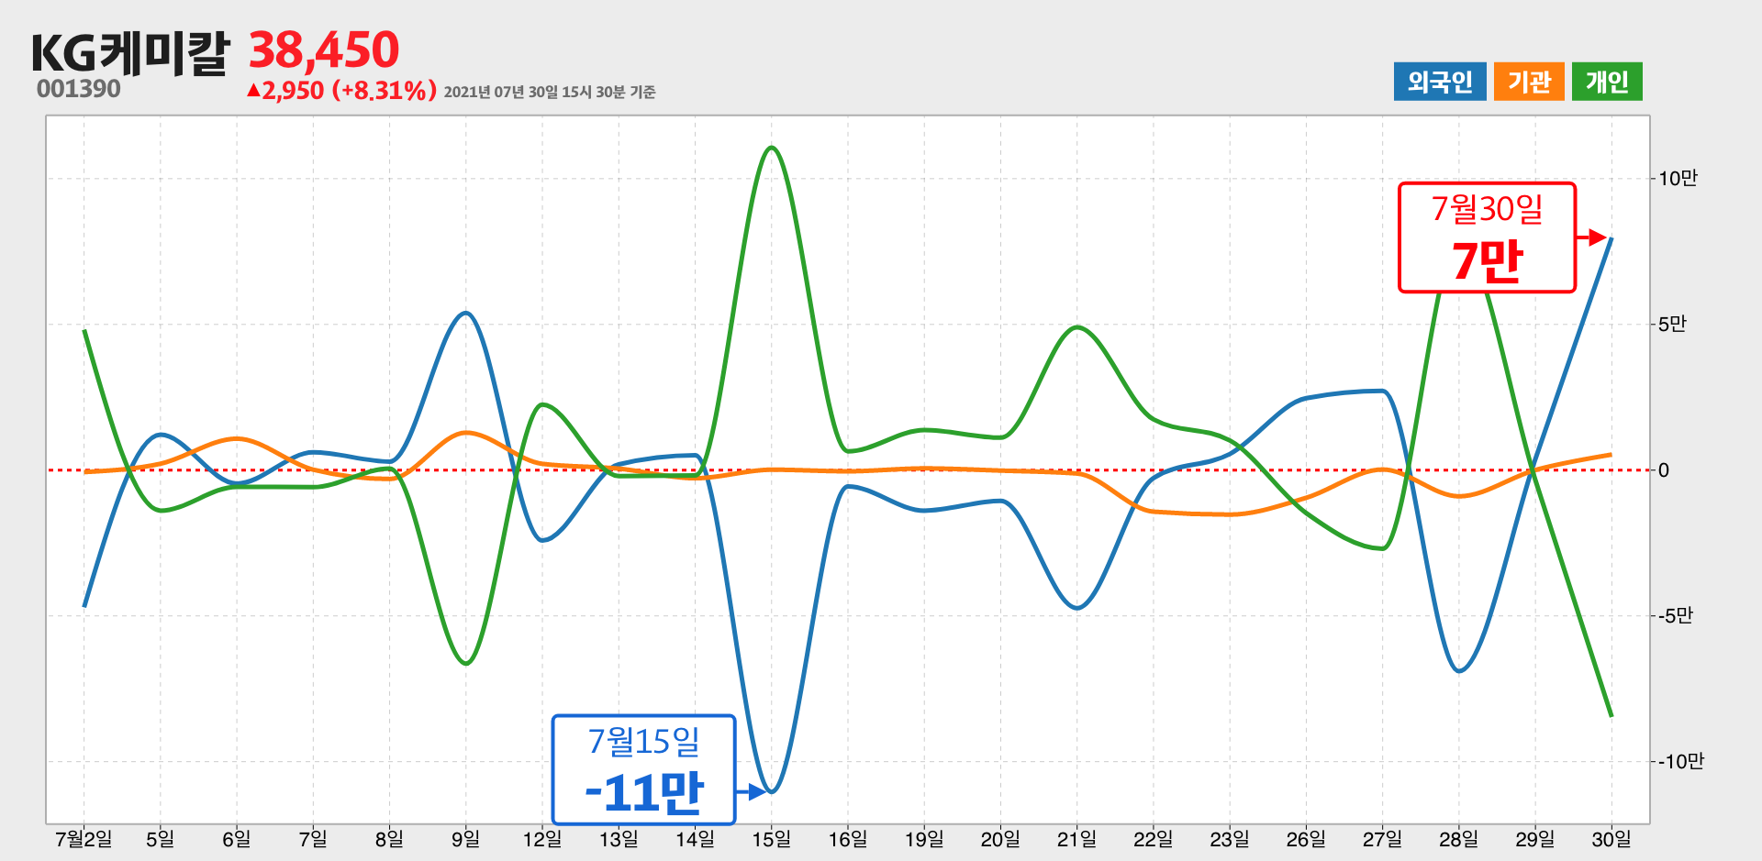
Task: Click the 7월15일 -11만 annotation box
Action: (x=643, y=769)
